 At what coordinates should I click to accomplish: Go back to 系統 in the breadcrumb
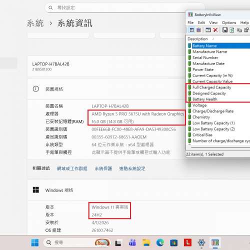35,23
